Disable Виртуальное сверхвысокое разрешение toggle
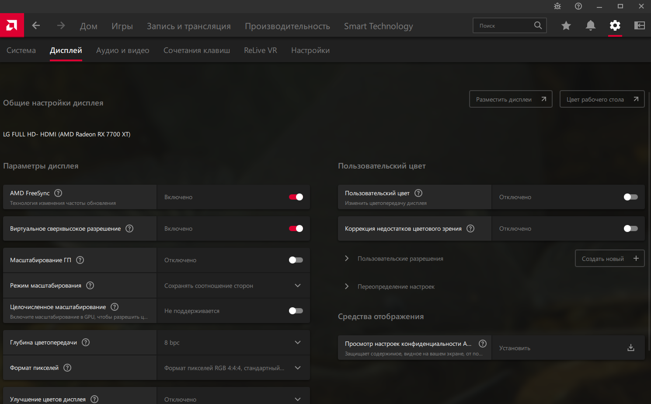The image size is (651, 404). (x=296, y=228)
